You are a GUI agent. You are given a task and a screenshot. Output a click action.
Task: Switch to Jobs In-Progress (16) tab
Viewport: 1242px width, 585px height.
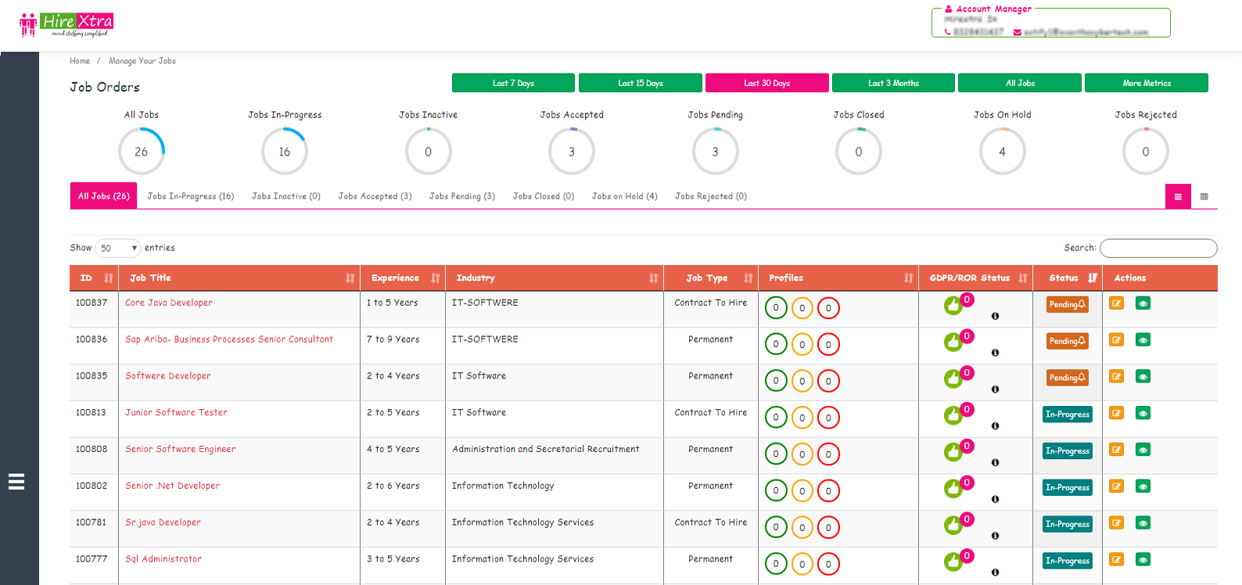(x=191, y=196)
